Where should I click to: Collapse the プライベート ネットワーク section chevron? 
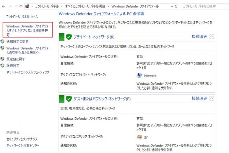tap(211, 37)
